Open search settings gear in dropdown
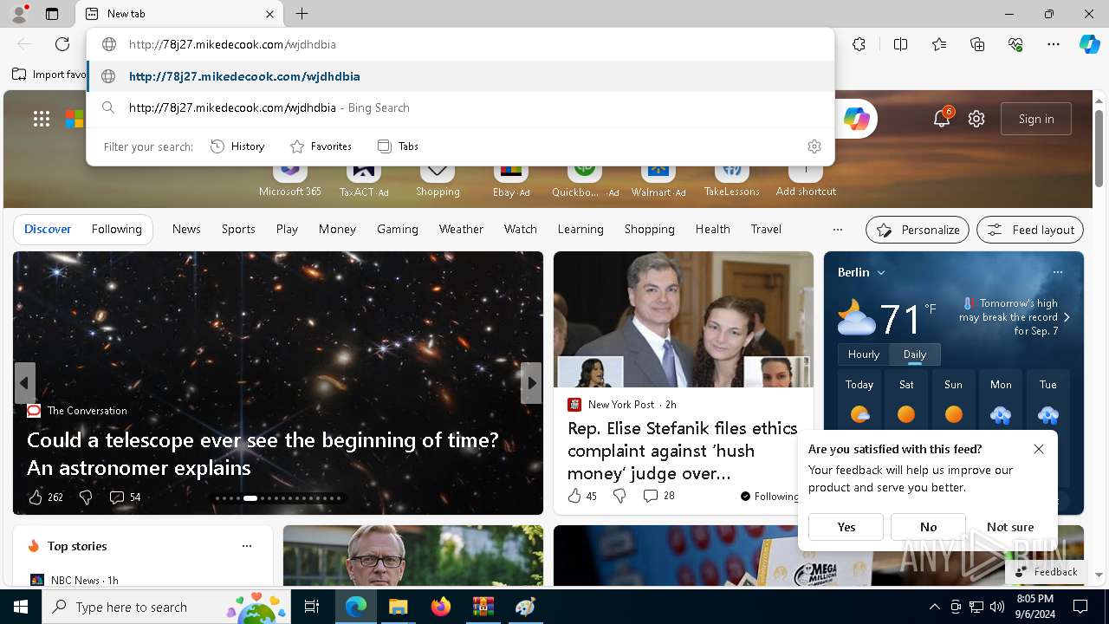The width and height of the screenshot is (1109, 624). (x=814, y=146)
